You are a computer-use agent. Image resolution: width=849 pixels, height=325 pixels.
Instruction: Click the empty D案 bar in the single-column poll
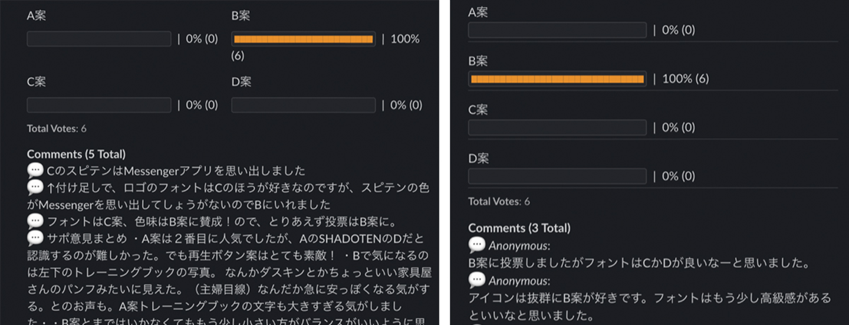[557, 176]
